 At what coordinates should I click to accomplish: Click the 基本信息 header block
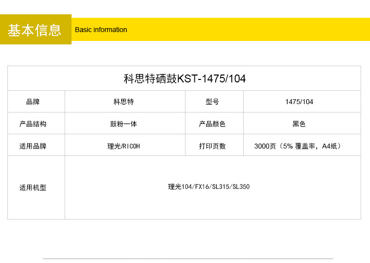pos(36,30)
